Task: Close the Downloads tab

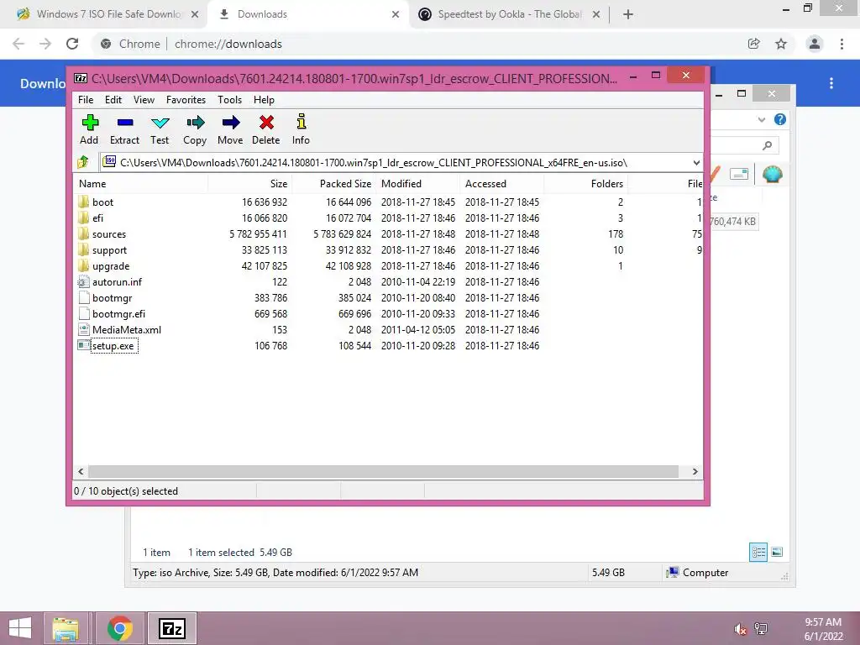Action: [x=396, y=14]
